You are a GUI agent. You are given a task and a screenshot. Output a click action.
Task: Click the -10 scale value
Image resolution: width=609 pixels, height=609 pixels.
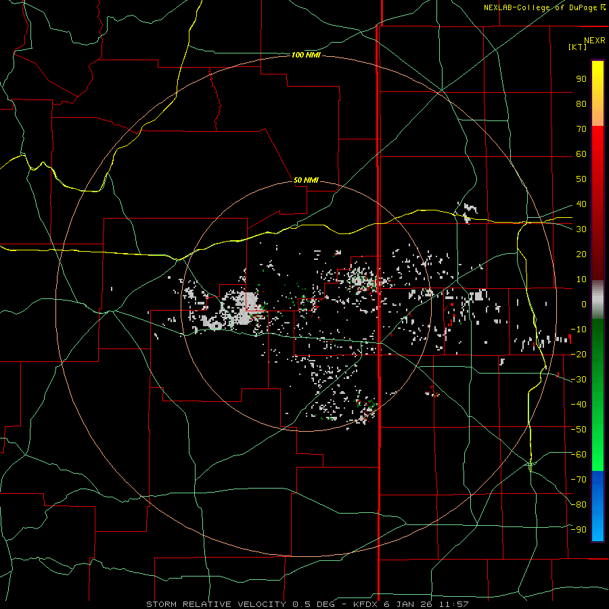click(x=579, y=330)
